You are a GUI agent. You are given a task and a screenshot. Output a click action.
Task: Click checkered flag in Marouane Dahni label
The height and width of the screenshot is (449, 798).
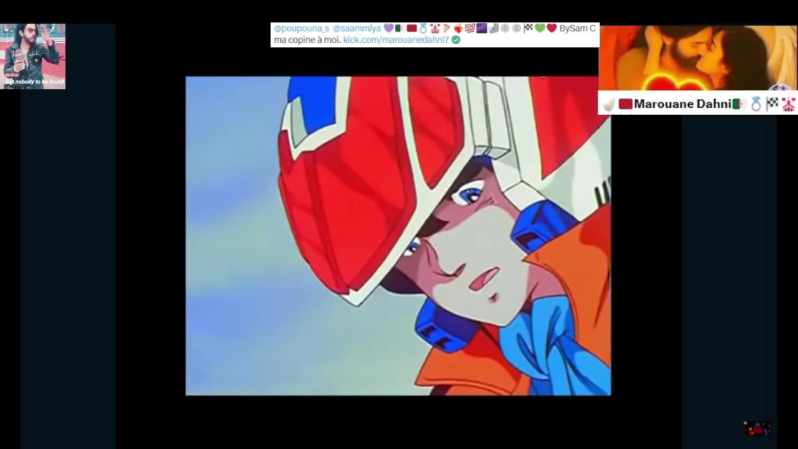click(772, 104)
